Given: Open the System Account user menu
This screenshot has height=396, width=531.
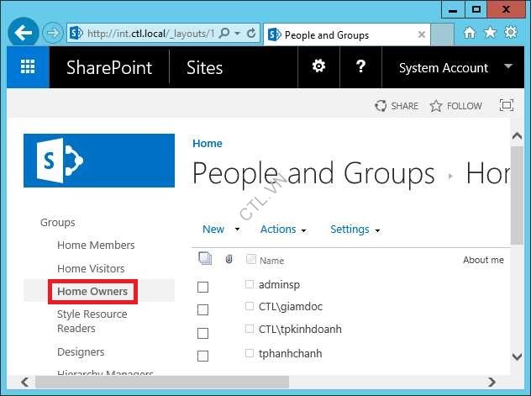Looking at the screenshot, I should coord(455,68).
